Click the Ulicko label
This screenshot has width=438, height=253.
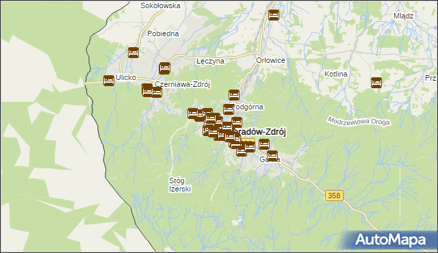126,77
